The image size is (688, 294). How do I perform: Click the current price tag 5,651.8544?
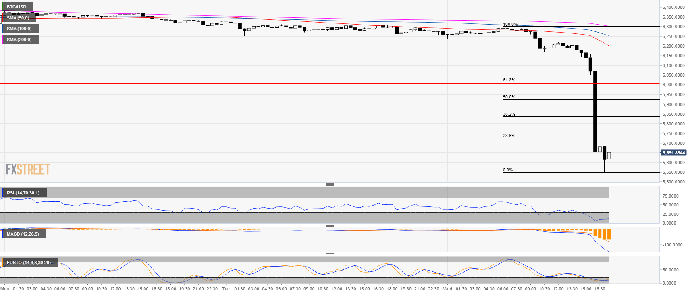pos(673,153)
